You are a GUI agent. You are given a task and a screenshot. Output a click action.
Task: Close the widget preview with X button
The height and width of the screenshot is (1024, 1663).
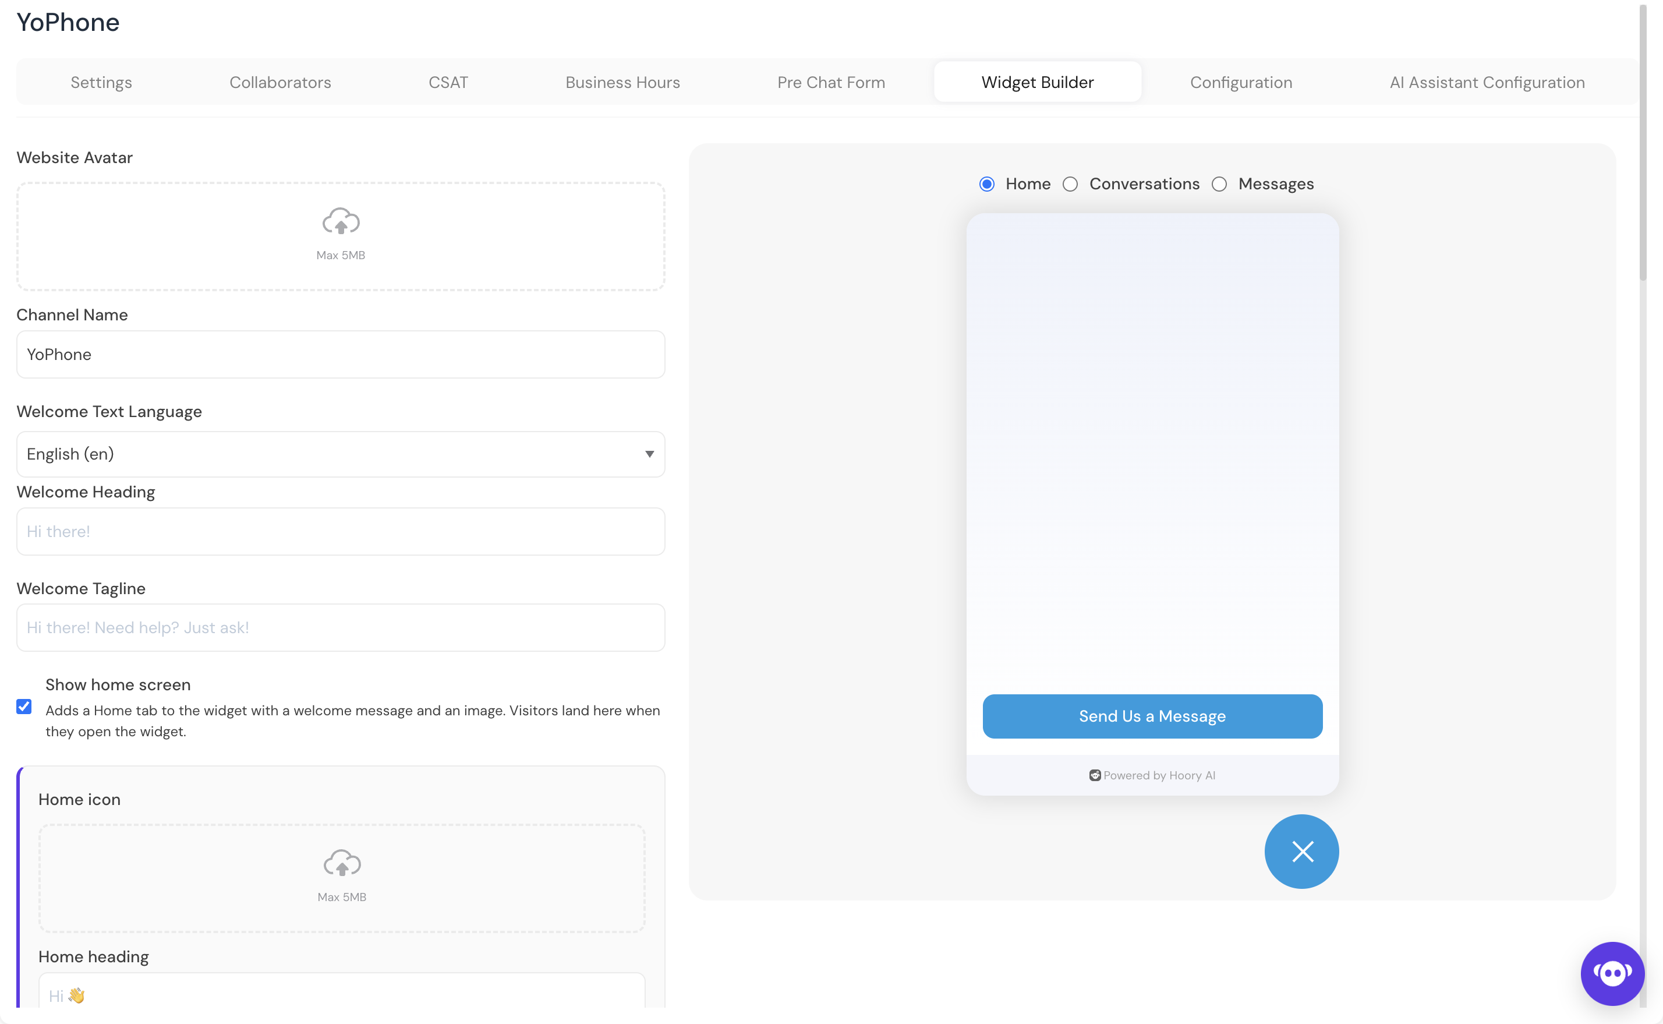pos(1301,852)
